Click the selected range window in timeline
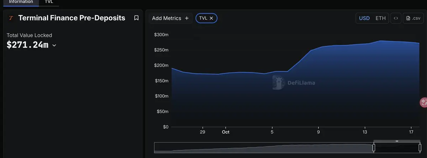This screenshot has width=427, height=158. tap(396, 148)
